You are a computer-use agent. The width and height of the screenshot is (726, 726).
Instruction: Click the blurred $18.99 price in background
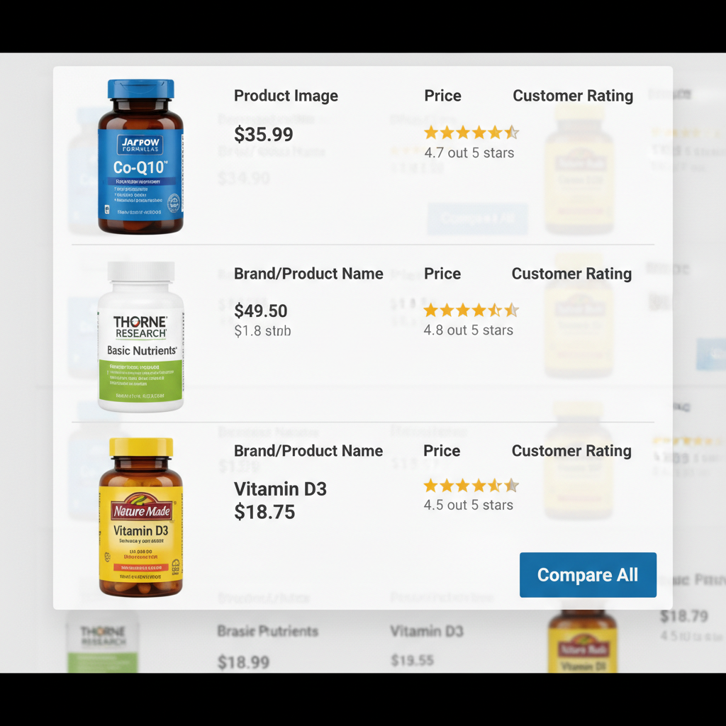coord(244,662)
